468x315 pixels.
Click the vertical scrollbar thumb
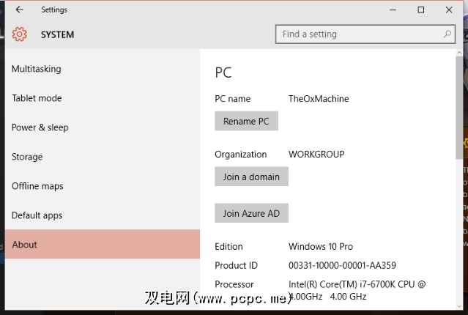coord(459,108)
